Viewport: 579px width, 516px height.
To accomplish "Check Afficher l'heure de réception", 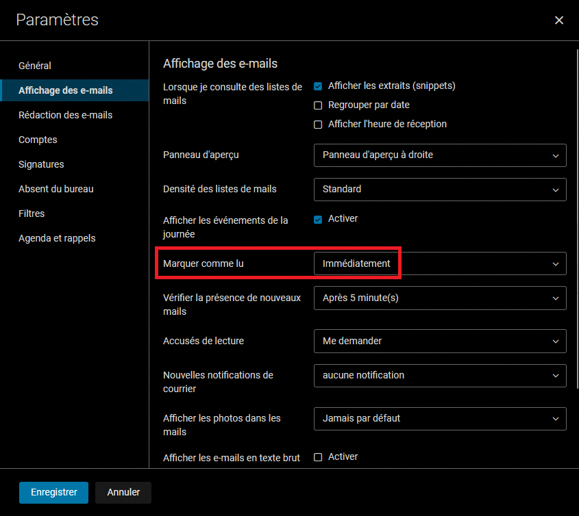I will (x=318, y=125).
